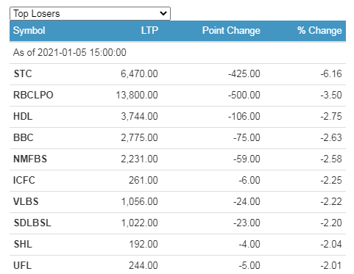Screen dimensions: 354x274
Task: Select the HDL percent change -2.75
Action: [331, 116]
